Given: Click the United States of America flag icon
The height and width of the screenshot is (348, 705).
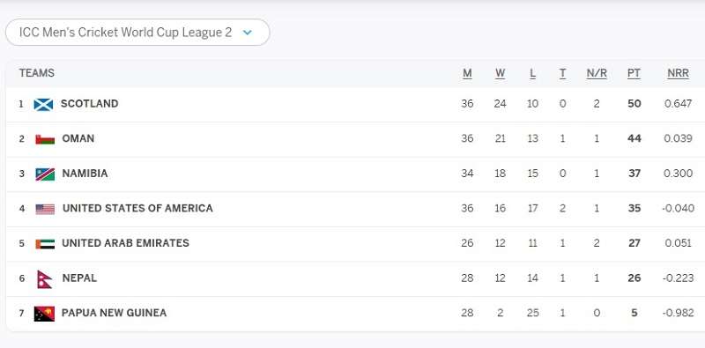Looking at the screenshot, I should (x=45, y=209).
